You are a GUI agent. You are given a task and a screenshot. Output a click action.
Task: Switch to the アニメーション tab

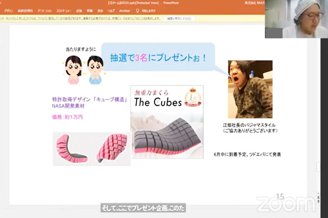(45, 11)
